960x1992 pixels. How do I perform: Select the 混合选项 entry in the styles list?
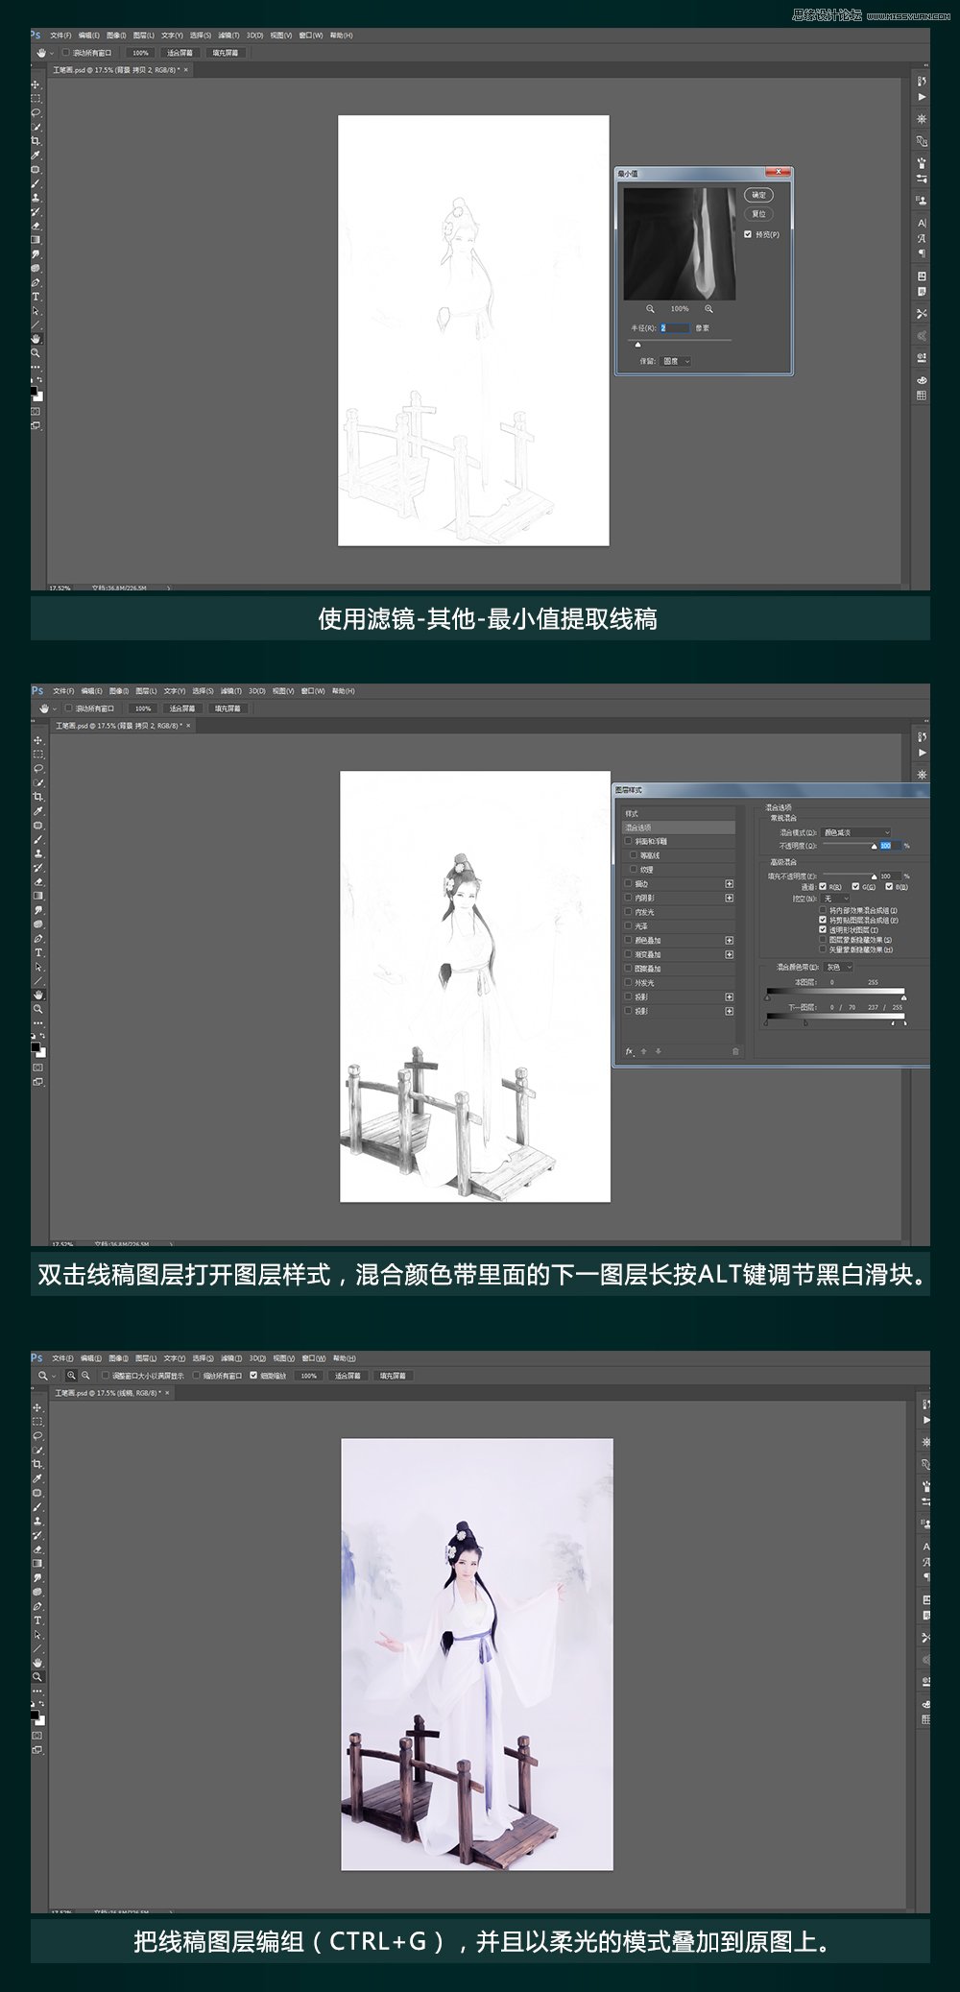tap(679, 828)
